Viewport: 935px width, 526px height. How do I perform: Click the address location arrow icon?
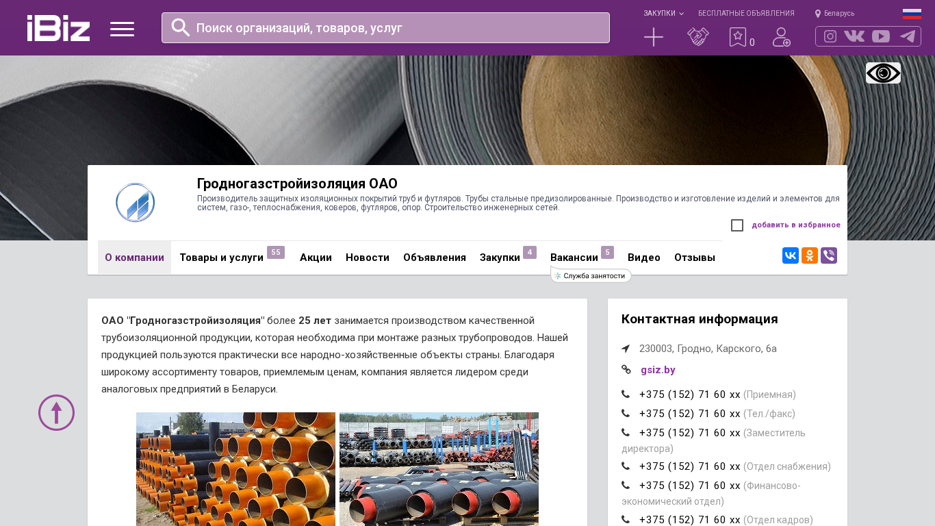[626, 349]
